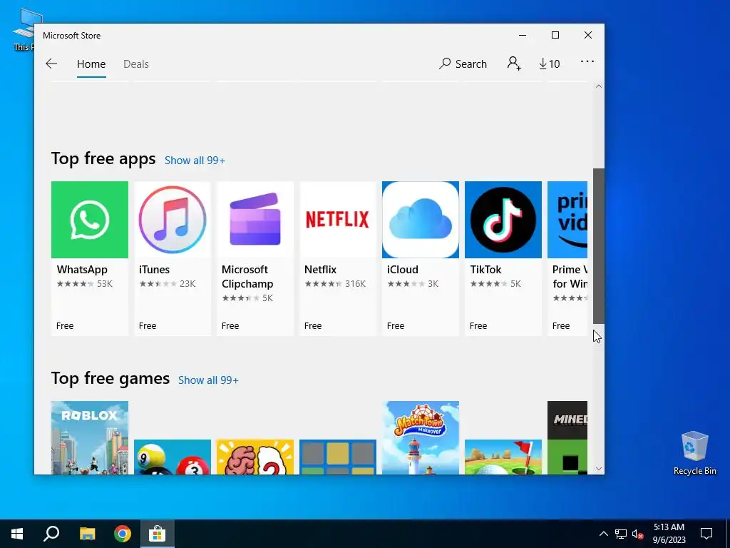Open the Windows Start menu
This screenshot has width=730, height=548.
pos(17,534)
